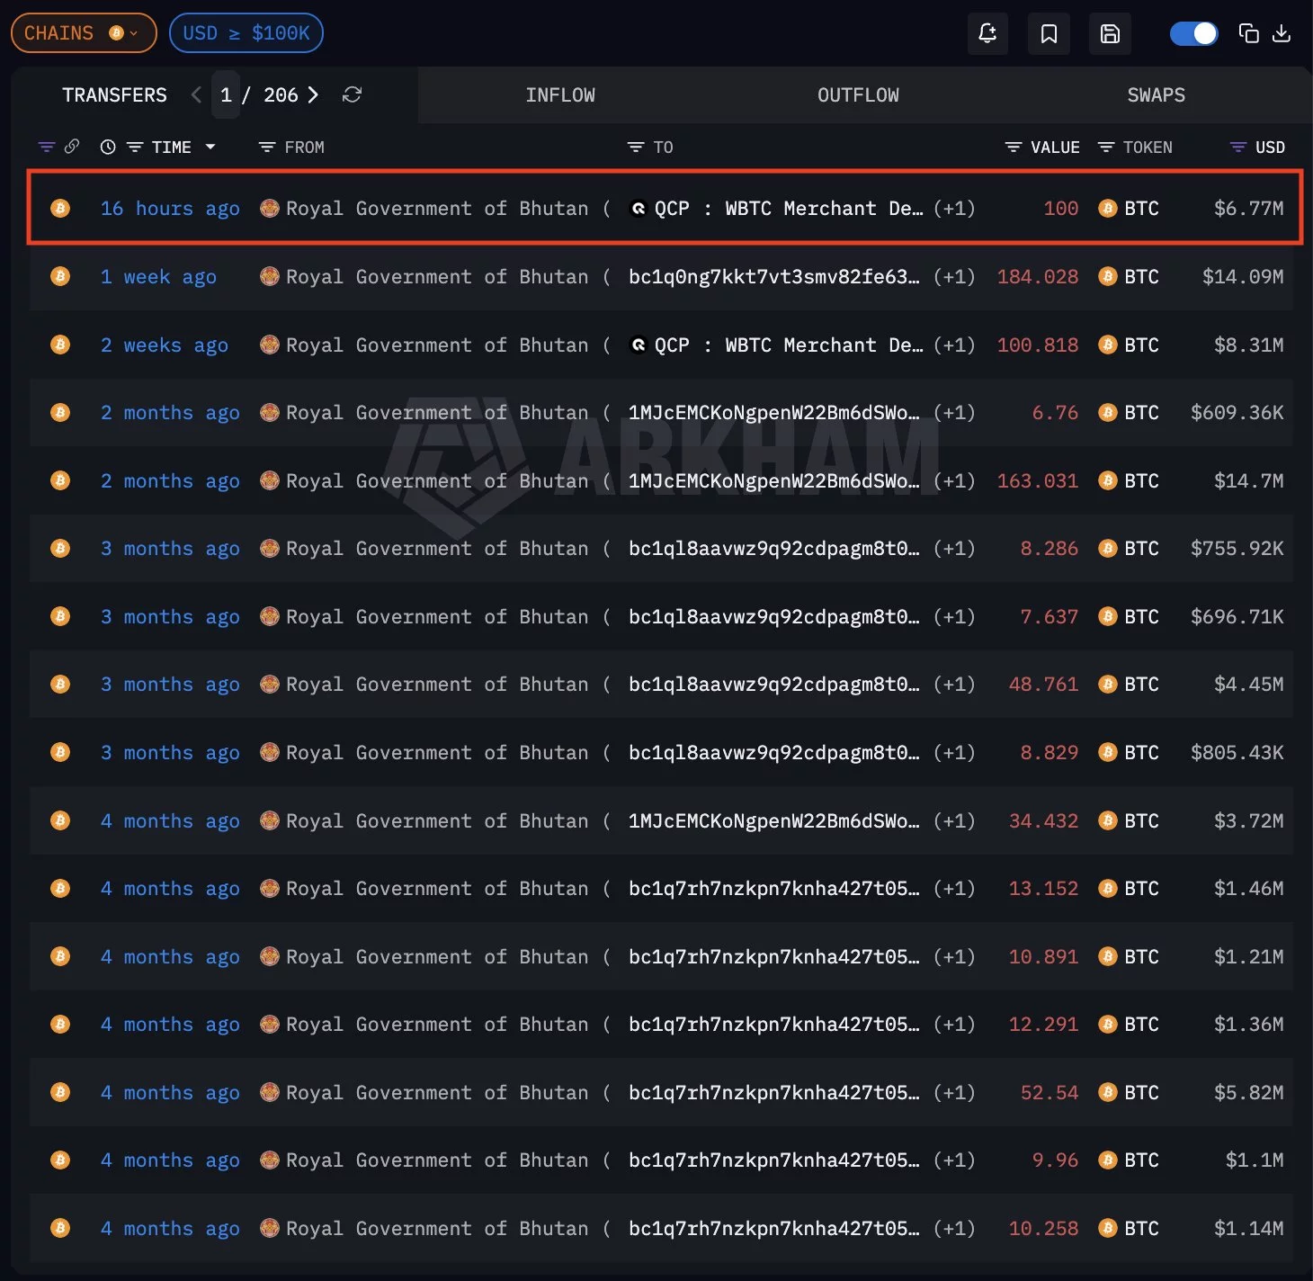Bookmark this transfers view

pyautogui.click(x=1049, y=33)
